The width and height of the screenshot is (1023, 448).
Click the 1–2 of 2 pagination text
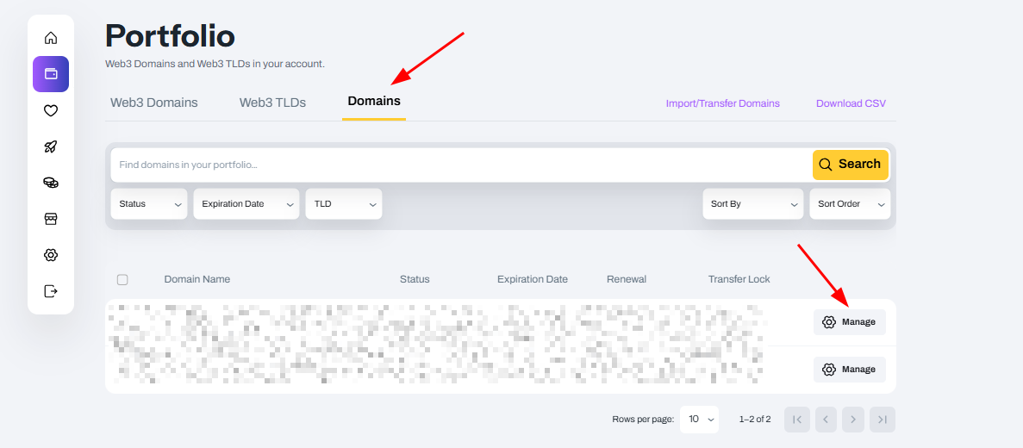[755, 420]
